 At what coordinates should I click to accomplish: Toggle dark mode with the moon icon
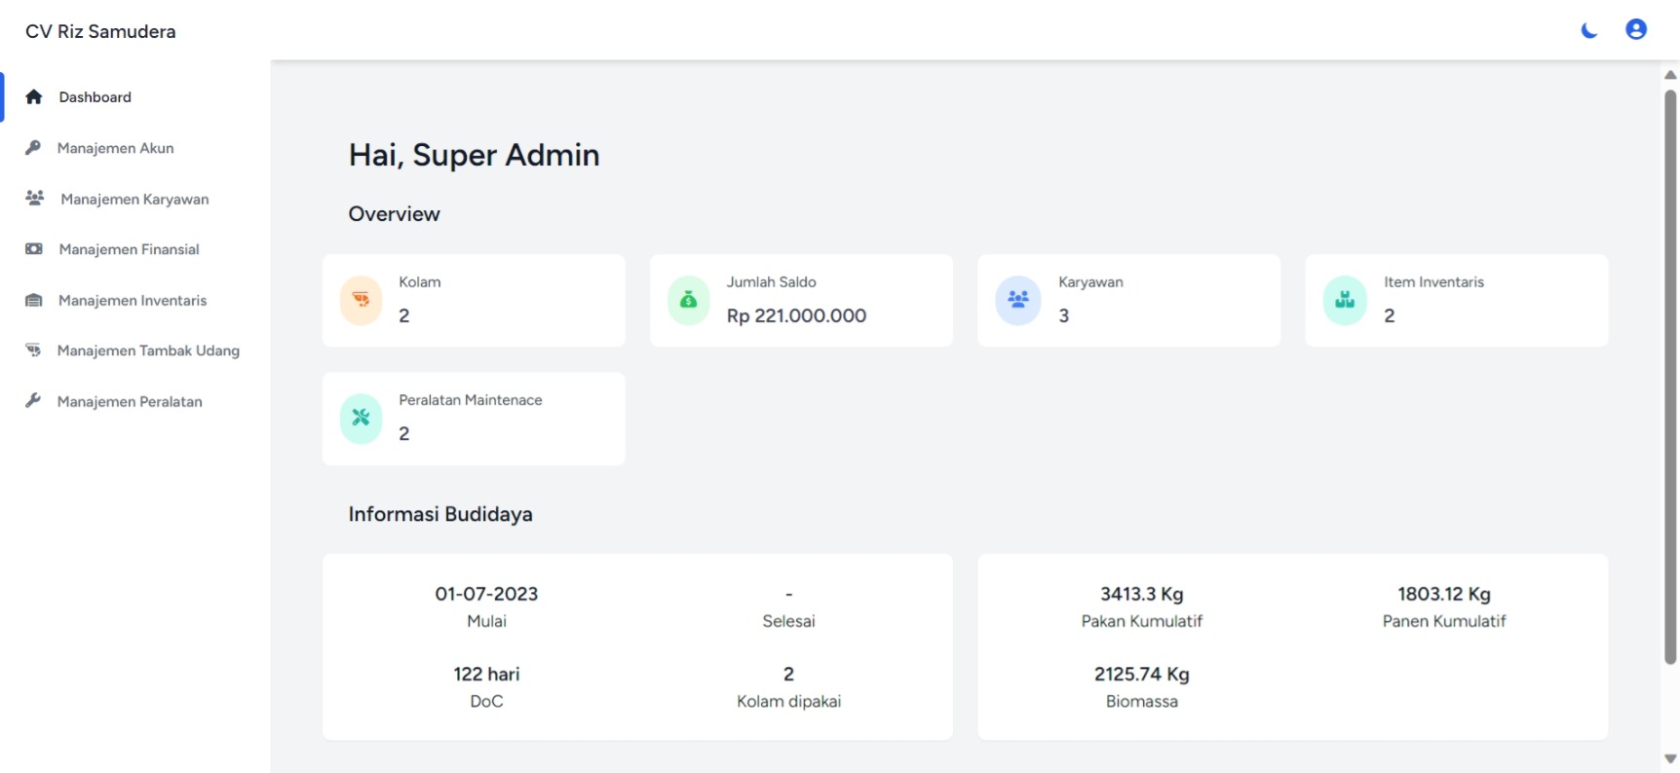(x=1588, y=30)
